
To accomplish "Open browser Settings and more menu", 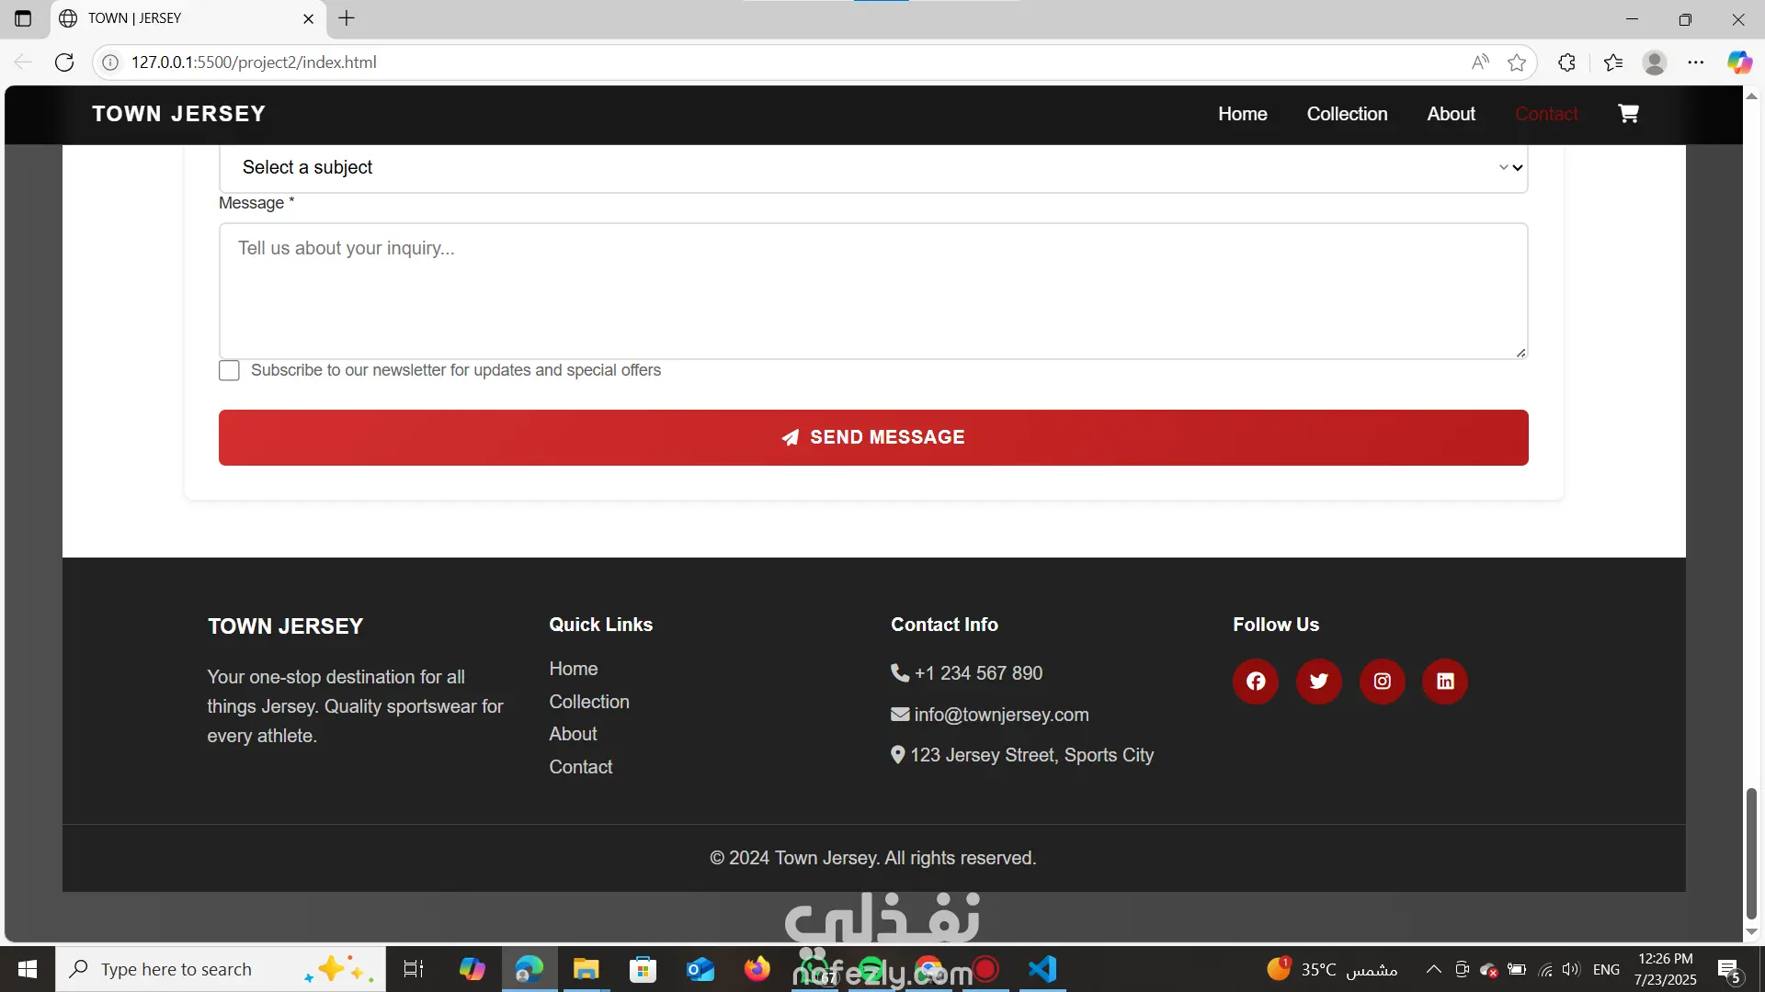I will click(1696, 62).
